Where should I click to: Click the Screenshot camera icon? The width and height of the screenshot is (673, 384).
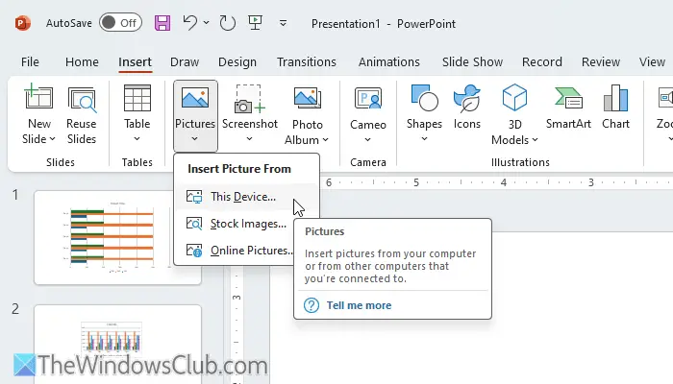249,99
